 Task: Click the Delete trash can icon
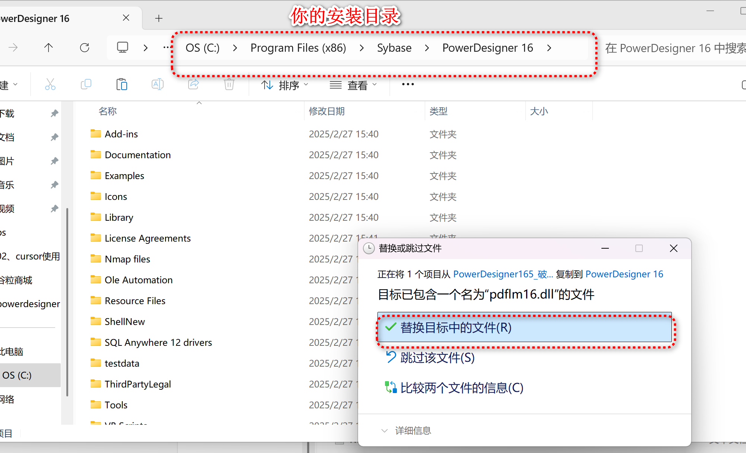[229, 84]
